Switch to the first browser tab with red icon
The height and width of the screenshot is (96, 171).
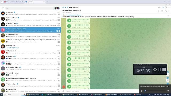pyautogui.click(x=14, y=2)
